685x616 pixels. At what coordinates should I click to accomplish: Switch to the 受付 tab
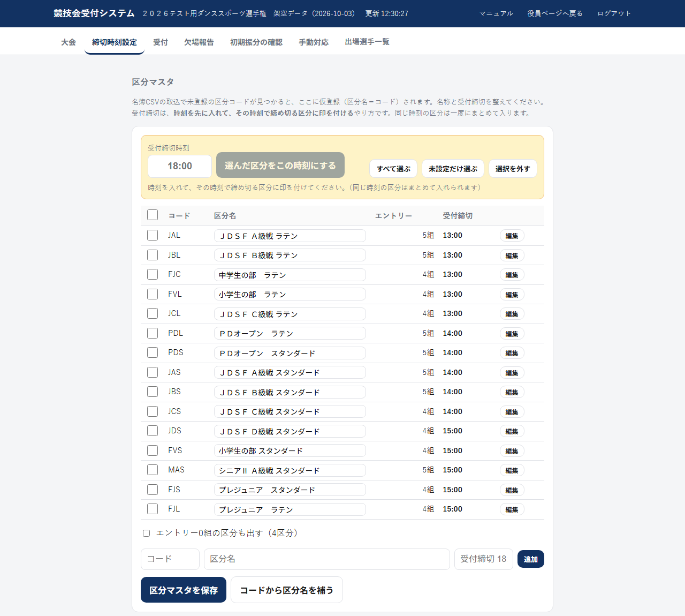(161, 42)
